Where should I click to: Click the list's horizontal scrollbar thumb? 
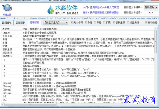30,104
